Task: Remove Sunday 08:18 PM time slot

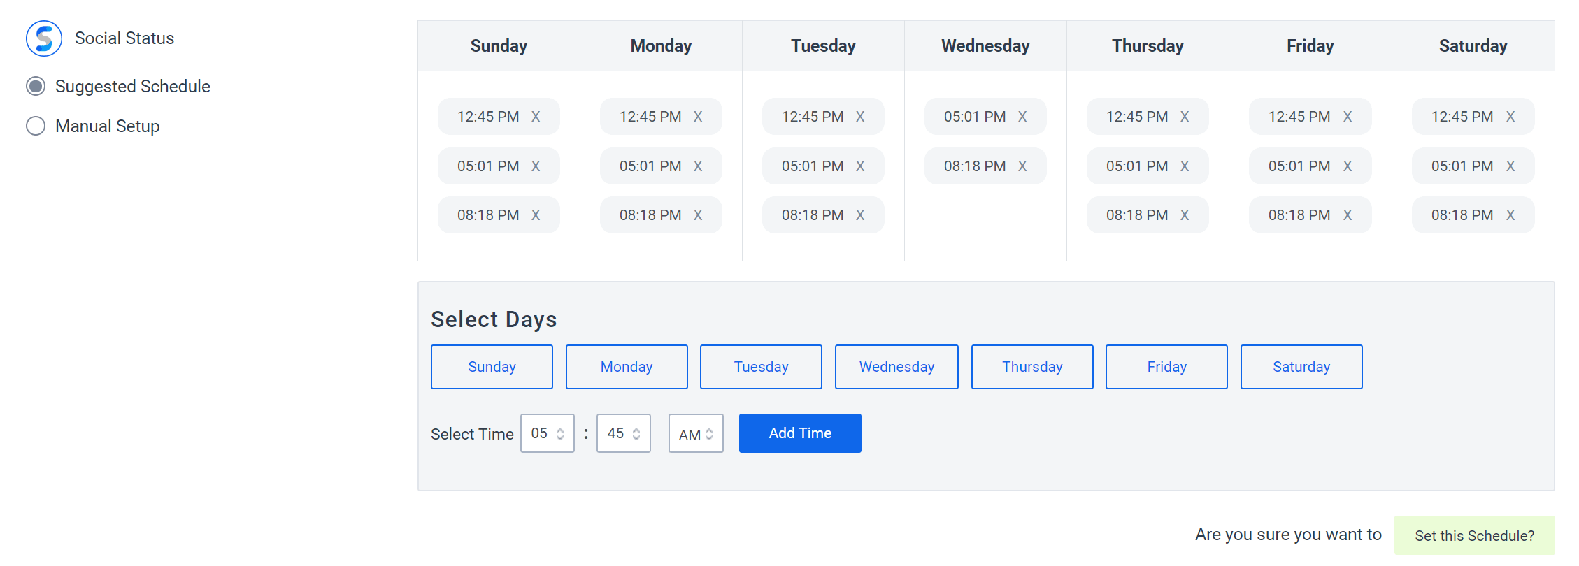Action: [x=536, y=215]
